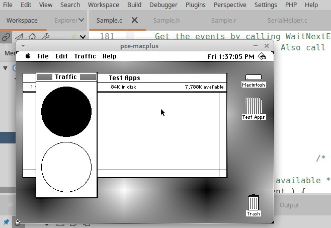Open CodeLite File menu
331x228 pixels.
[8, 5]
